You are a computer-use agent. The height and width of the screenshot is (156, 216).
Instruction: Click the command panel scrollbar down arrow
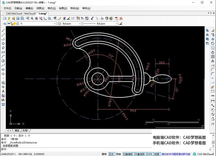(x=213, y=146)
